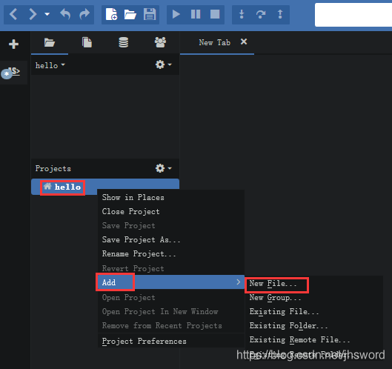Choose Rename Project...
The height and width of the screenshot is (369, 392).
(x=170, y=253)
